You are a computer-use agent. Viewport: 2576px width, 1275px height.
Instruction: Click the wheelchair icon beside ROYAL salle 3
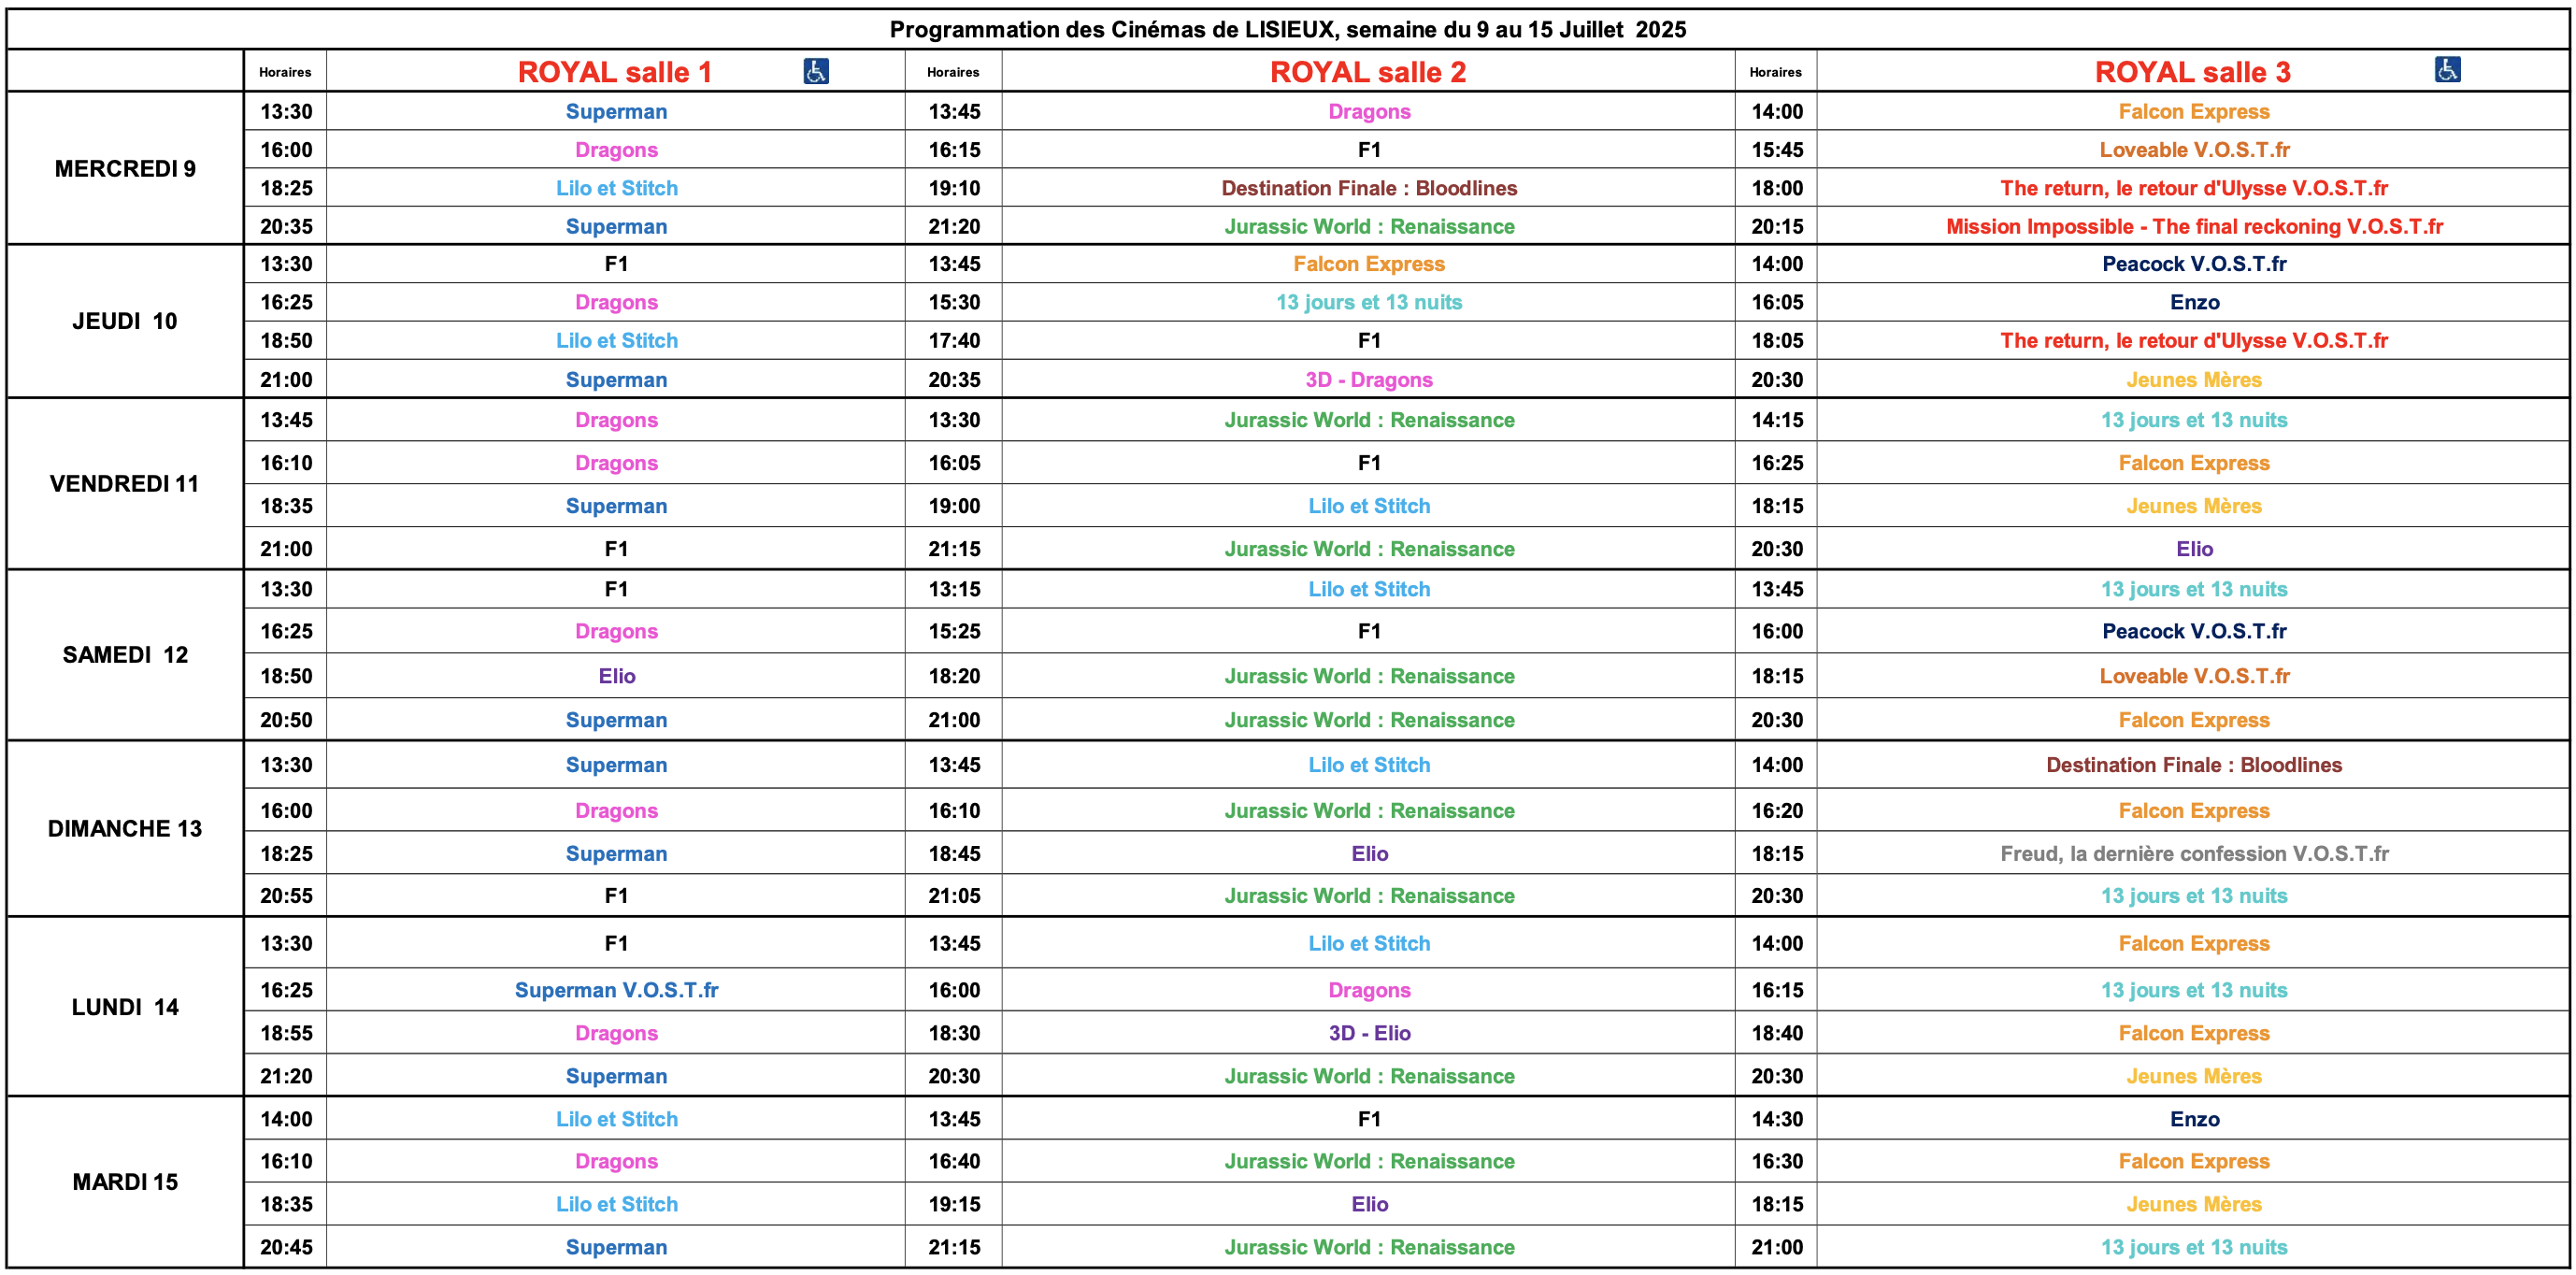(2447, 69)
